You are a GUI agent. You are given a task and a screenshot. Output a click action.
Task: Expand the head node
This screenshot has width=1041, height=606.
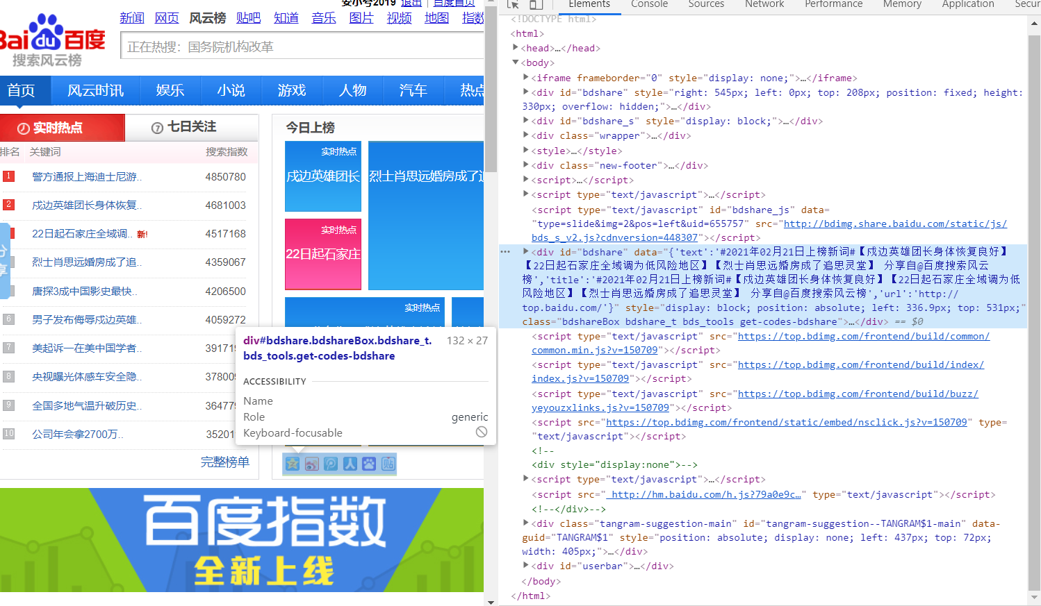click(516, 47)
